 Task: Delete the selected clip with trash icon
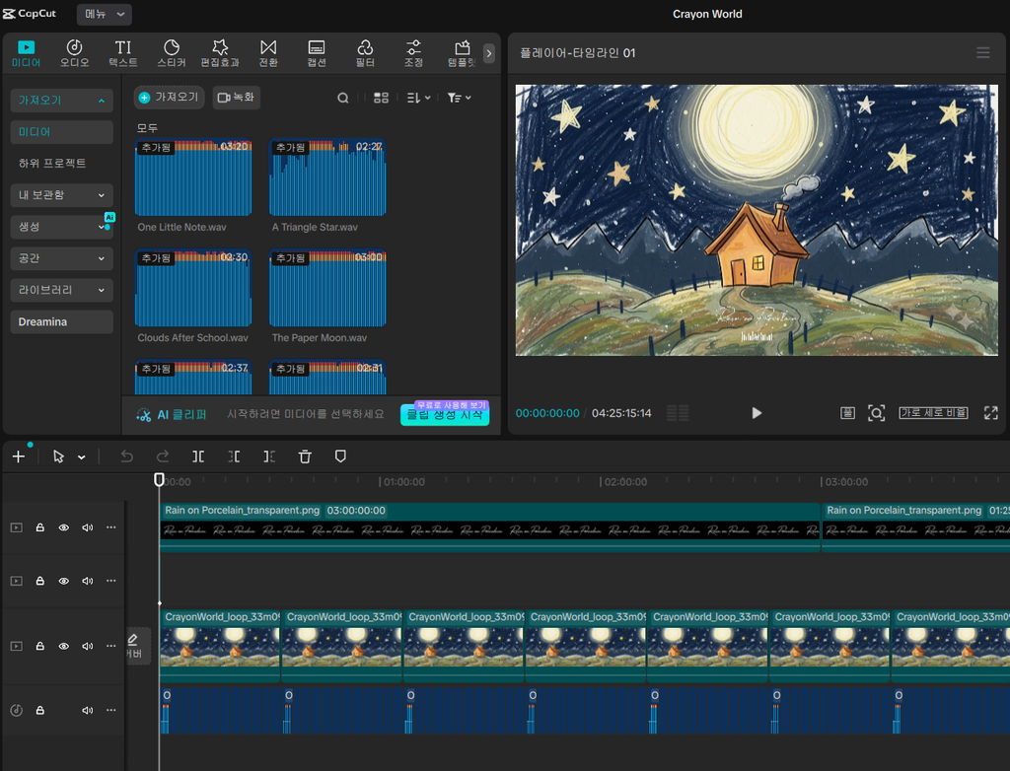(x=305, y=456)
